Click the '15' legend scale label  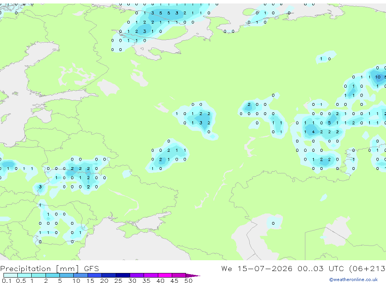click(90, 281)
